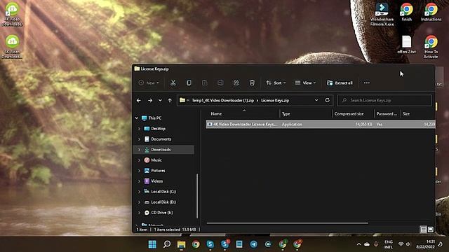Sort by Password column header
Screen dimensions: 449x252
coord(387,113)
